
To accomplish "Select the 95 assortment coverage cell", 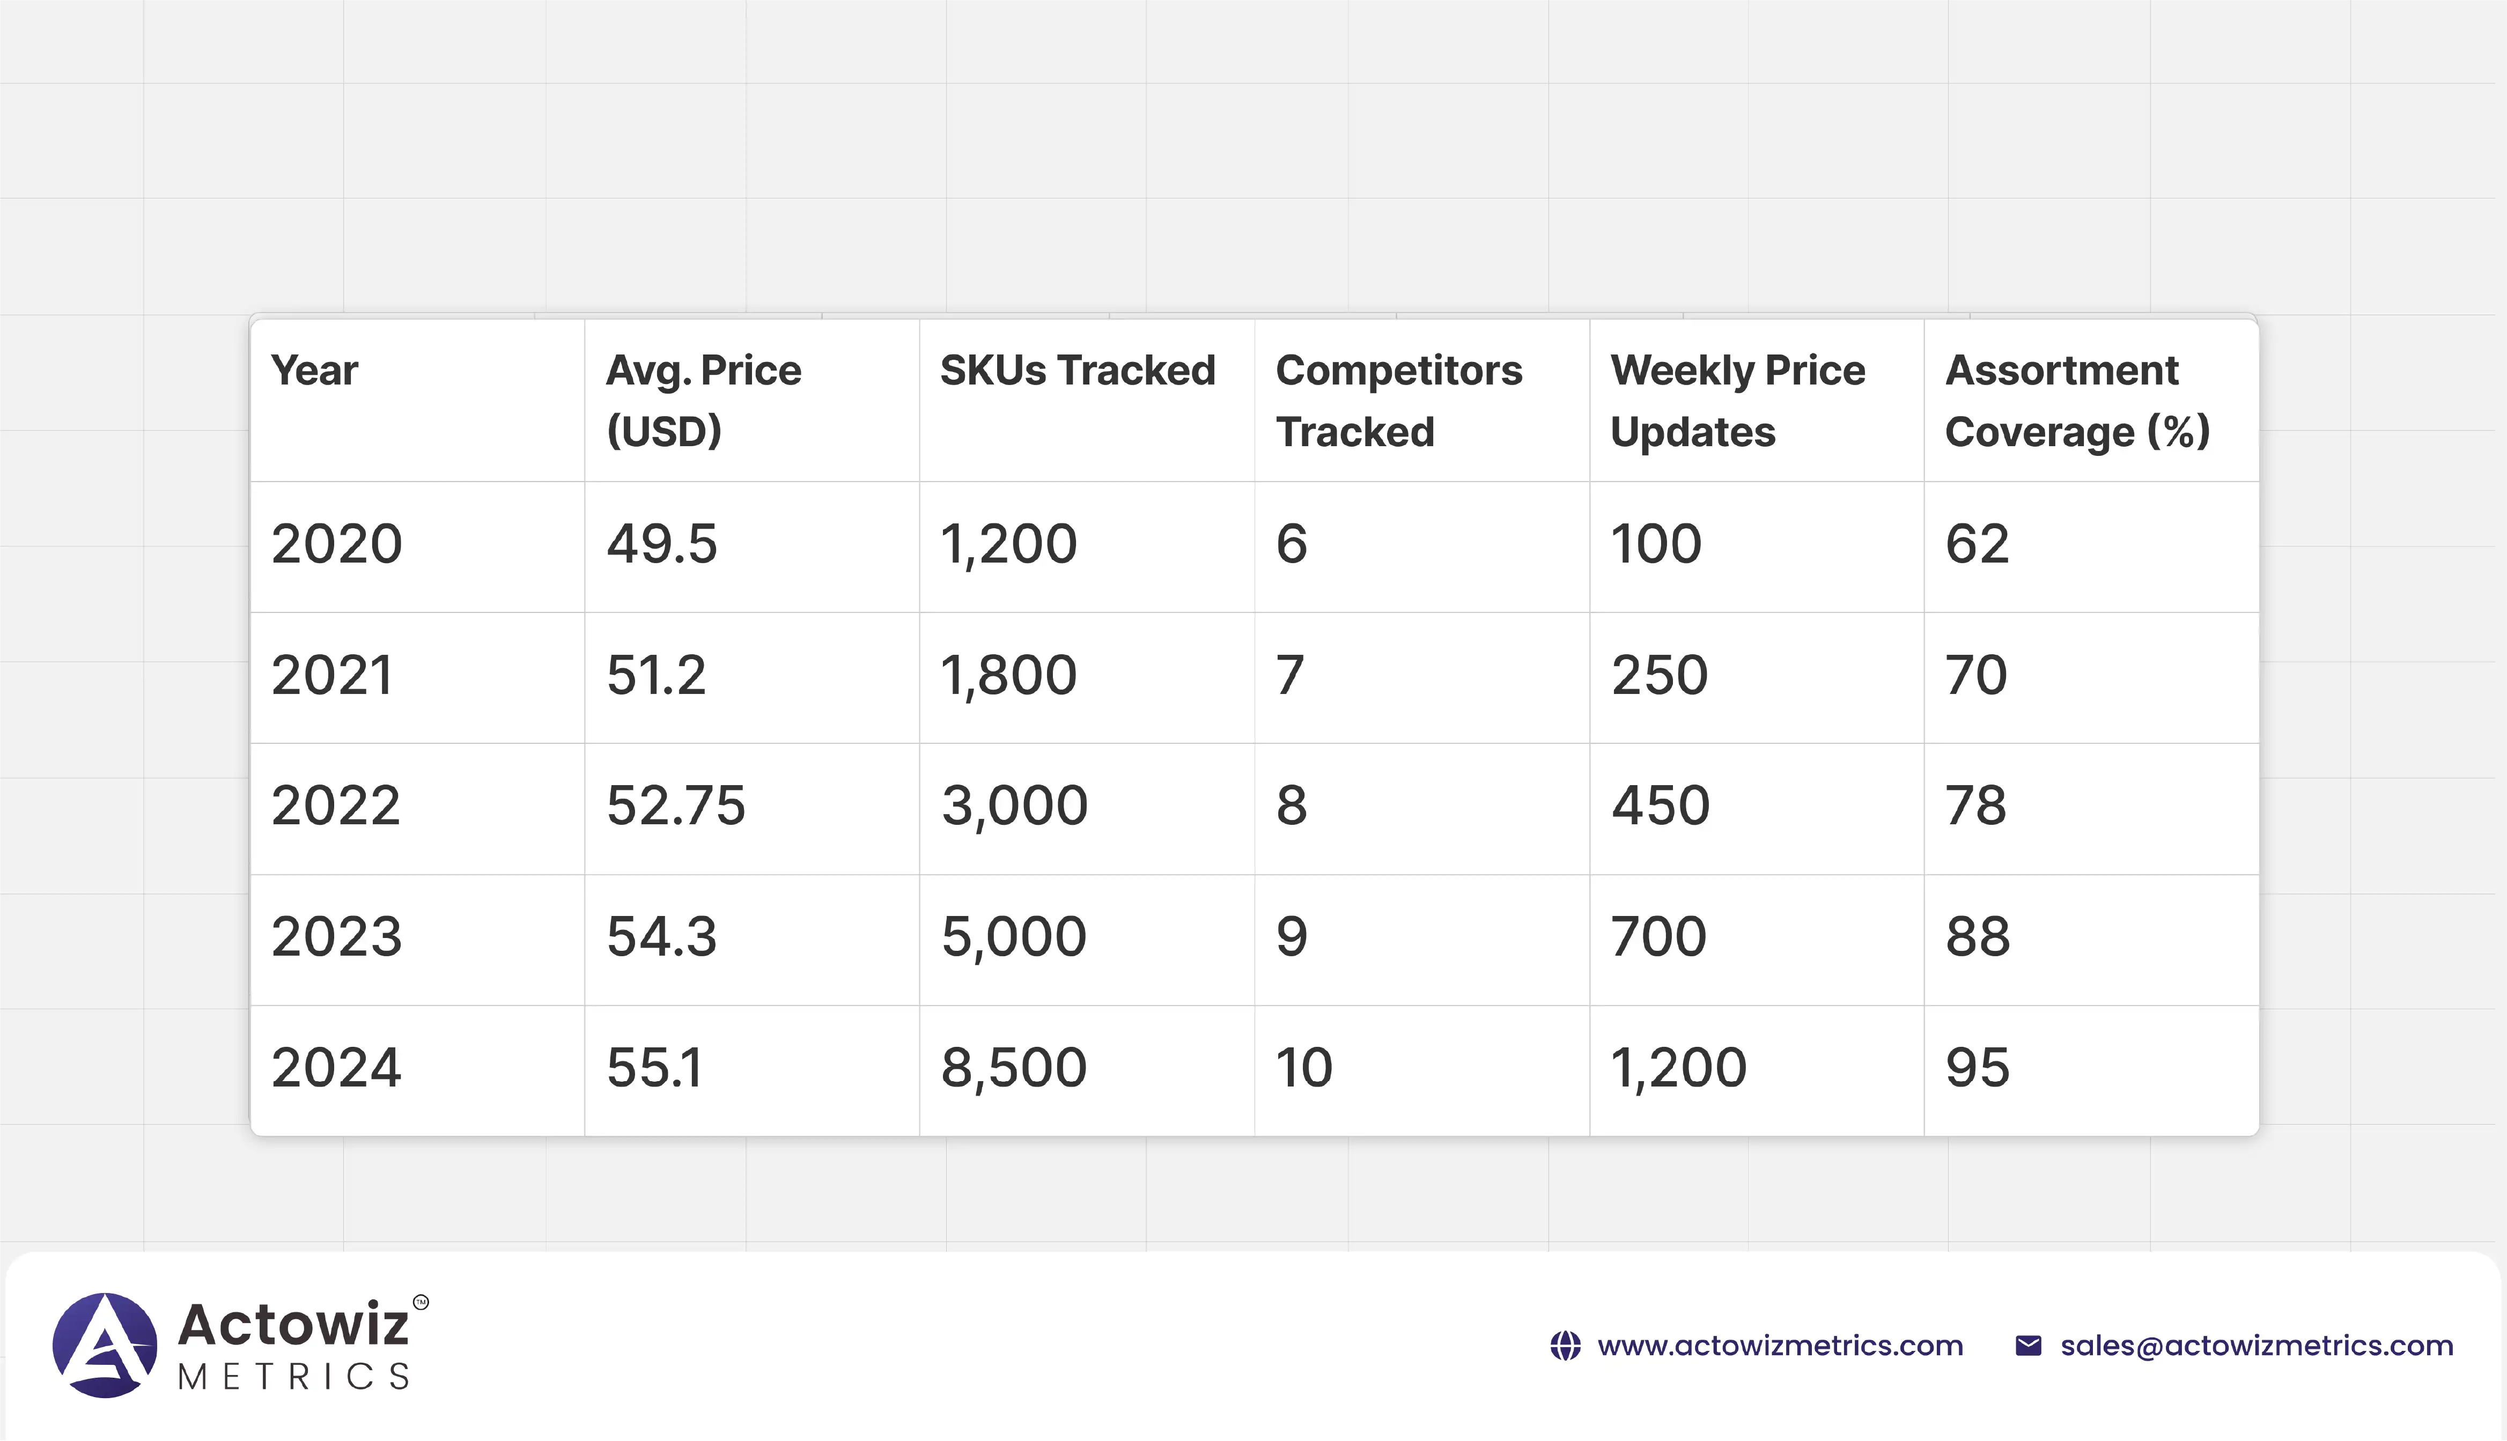I will coord(1978,1068).
